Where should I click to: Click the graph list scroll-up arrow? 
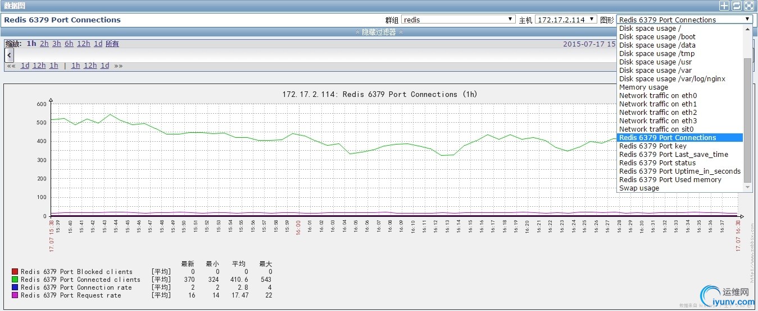747,29
